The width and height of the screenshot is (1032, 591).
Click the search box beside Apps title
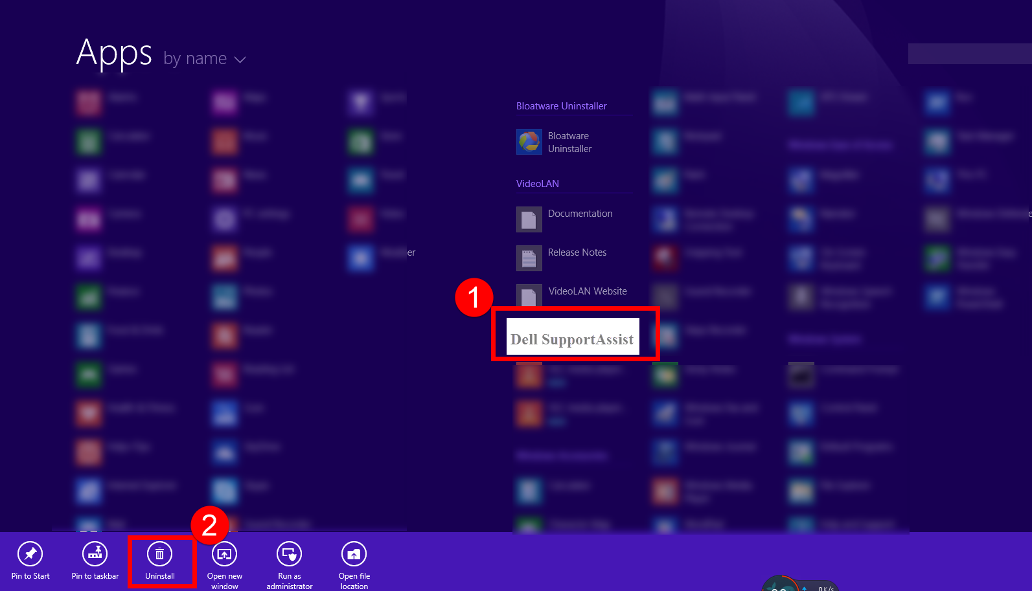(x=970, y=54)
